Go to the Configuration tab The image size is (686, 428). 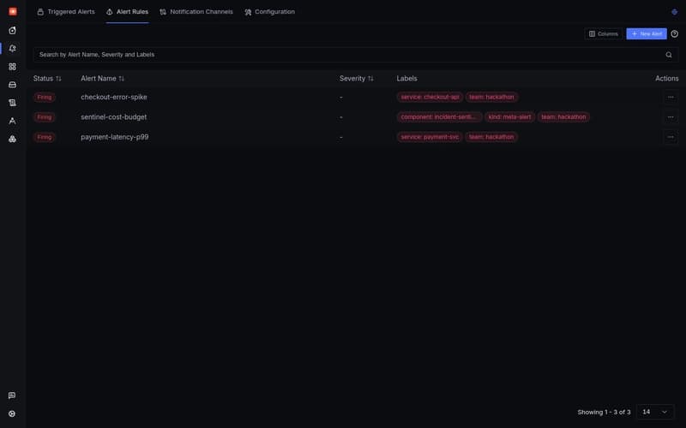click(269, 12)
